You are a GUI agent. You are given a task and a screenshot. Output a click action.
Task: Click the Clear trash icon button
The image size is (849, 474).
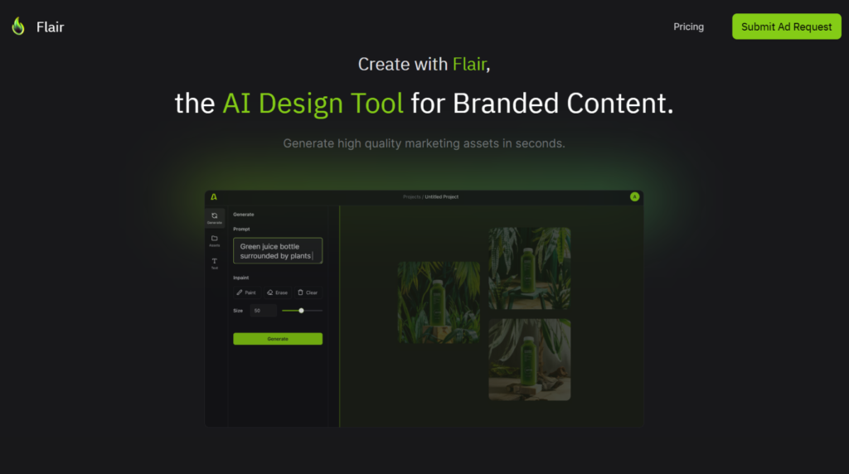pos(308,293)
